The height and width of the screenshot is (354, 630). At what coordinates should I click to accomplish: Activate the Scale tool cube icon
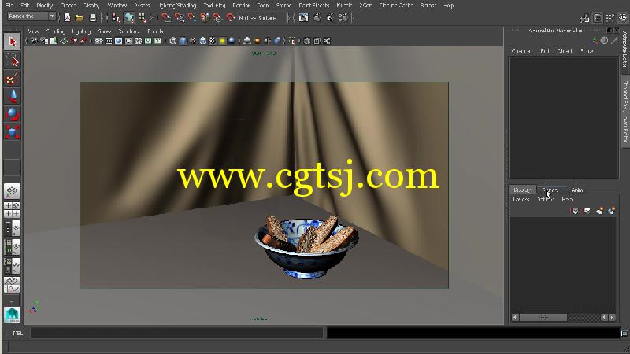(x=12, y=132)
